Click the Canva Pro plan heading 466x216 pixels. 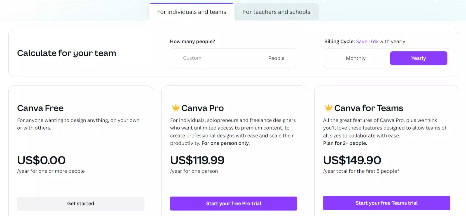202,108
